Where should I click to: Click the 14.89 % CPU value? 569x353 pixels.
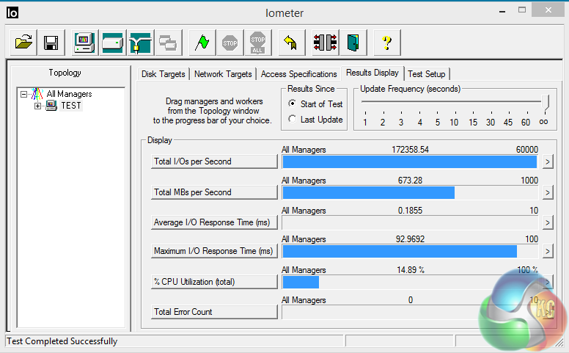click(411, 270)
